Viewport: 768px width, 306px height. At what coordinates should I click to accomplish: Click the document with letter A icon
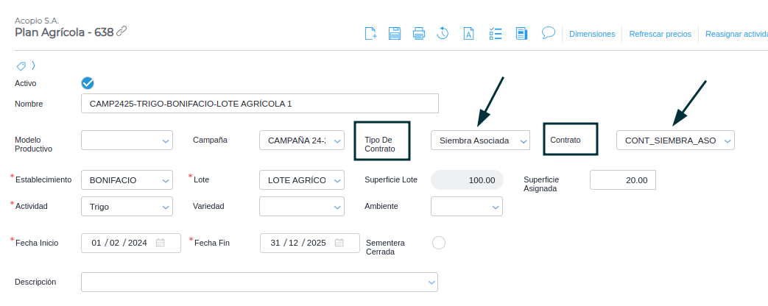(468, 33)
